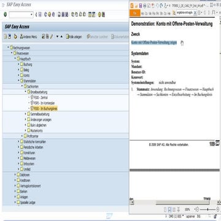
Task: Click the Benutzer zuordnen button
Action: pyautogui.click(x=98, y=37)
